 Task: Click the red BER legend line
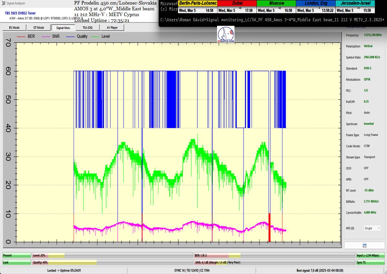[x=21, y=36]
